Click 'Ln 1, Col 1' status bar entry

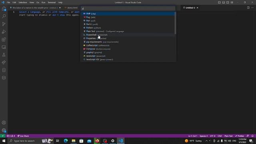point(193,136)
